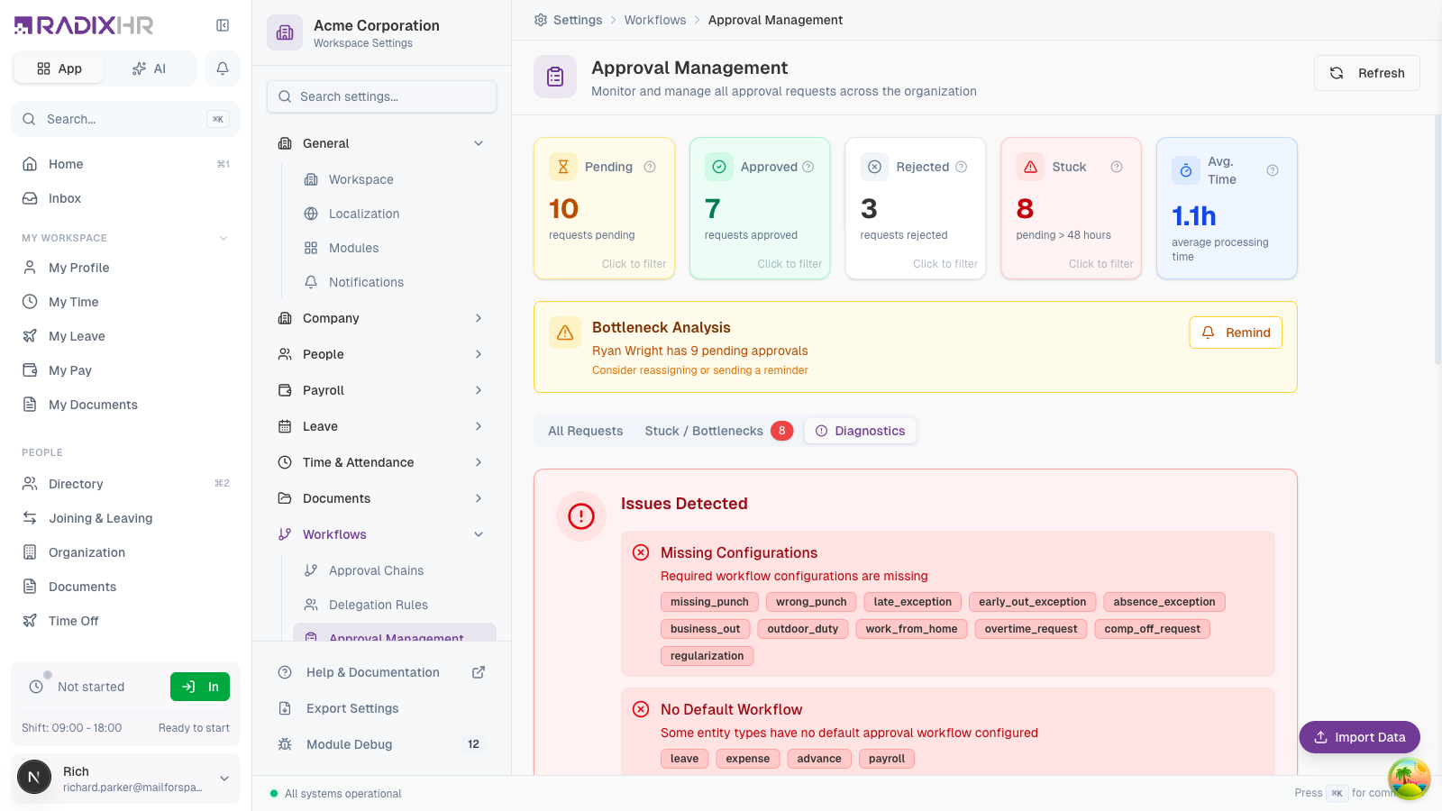Click the Approval Management clipboard header icon
Image resolution: width=1442 pixels, height=811 pixels.
point(555,77)
